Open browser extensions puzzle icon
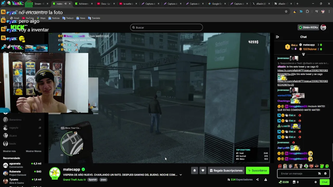Screen dimensions: 333x187 point(308,11)
